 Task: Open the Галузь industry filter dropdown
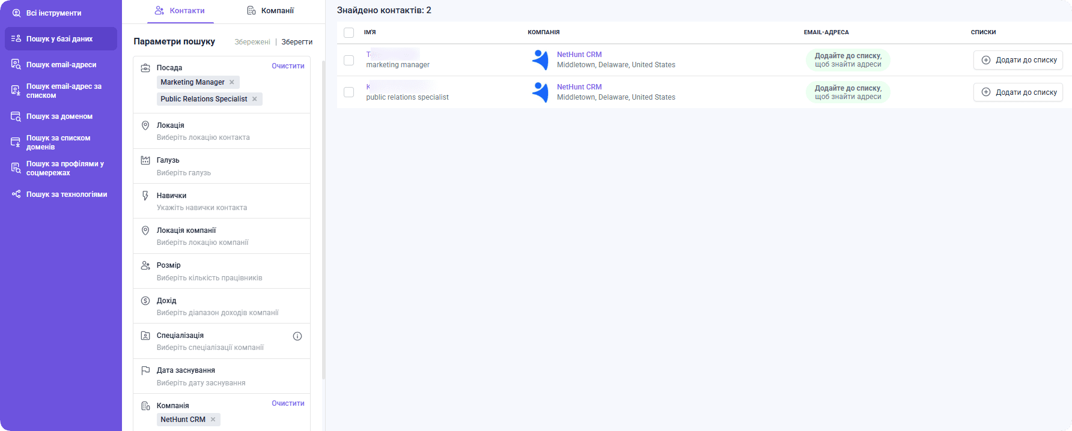click(222, 166)
